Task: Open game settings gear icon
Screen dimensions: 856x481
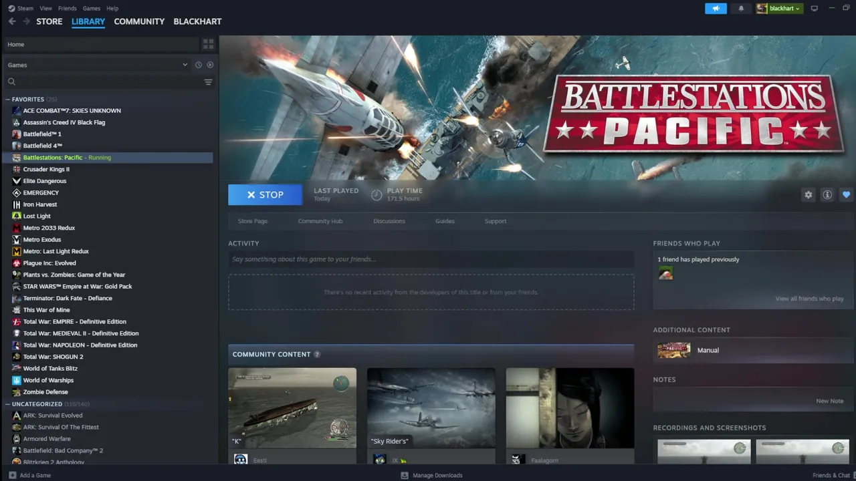Action: pyautogui.click(x=809, y=194)
